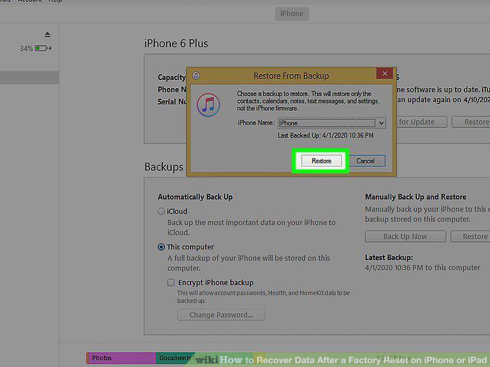The width and height of the screenshot is (490, 367).
Task: Click the Automatically Back Up heading
Action: (x=195, y=197)
